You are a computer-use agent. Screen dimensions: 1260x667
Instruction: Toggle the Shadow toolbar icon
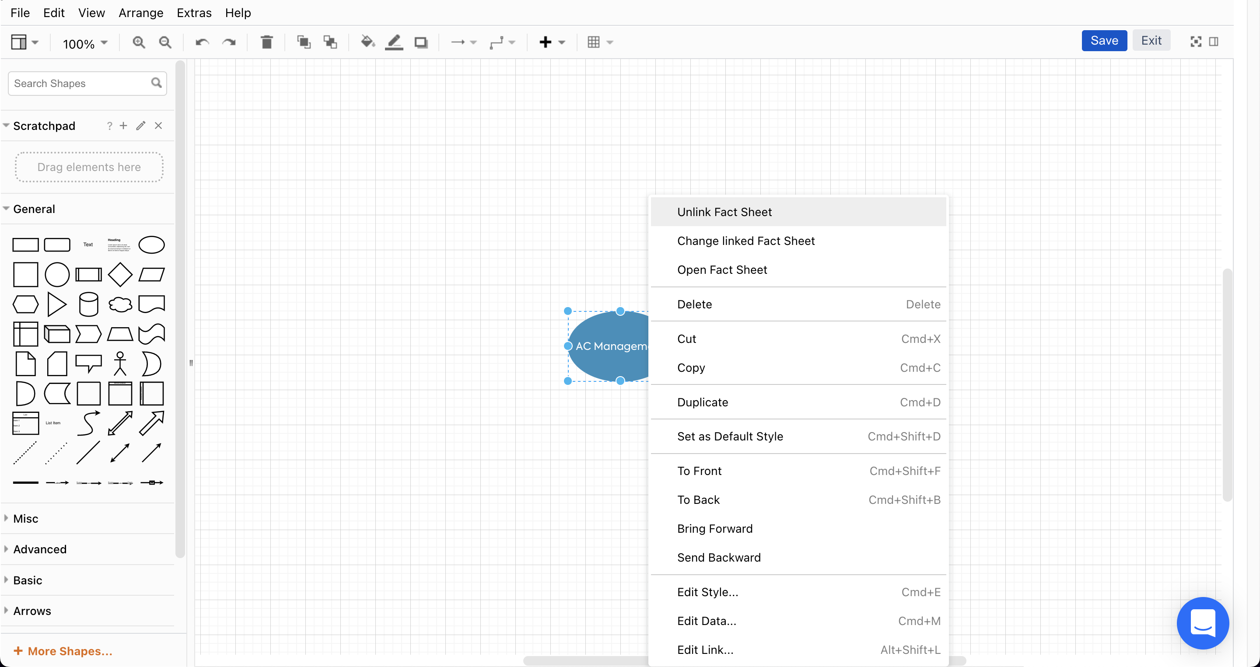click(x=420, y=42)
